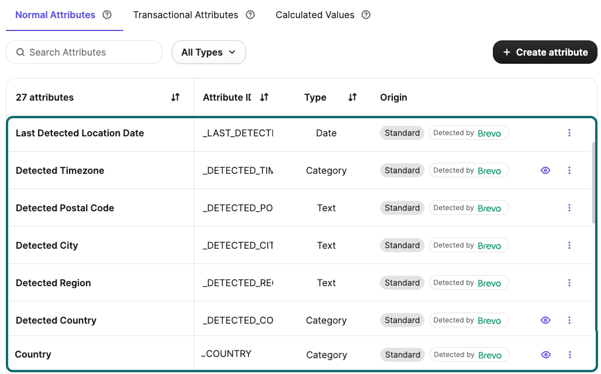Image resolution: width=601 pixels, height=374 pixels.
Task: Open help icon next to Calculated Values
Action: click(366, 15)
